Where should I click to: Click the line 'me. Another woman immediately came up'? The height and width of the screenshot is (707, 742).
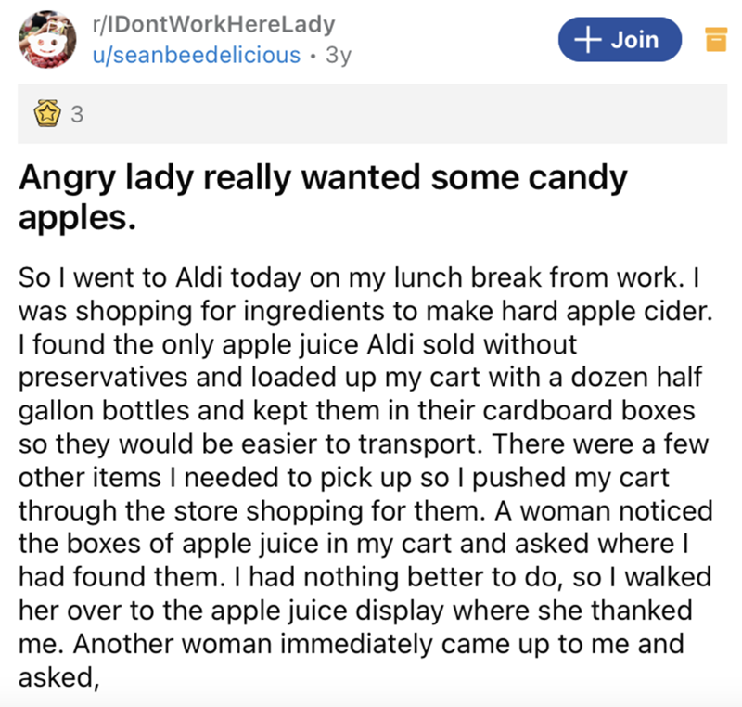(x=351, y=645)
